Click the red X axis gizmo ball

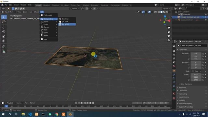point(169,21)
